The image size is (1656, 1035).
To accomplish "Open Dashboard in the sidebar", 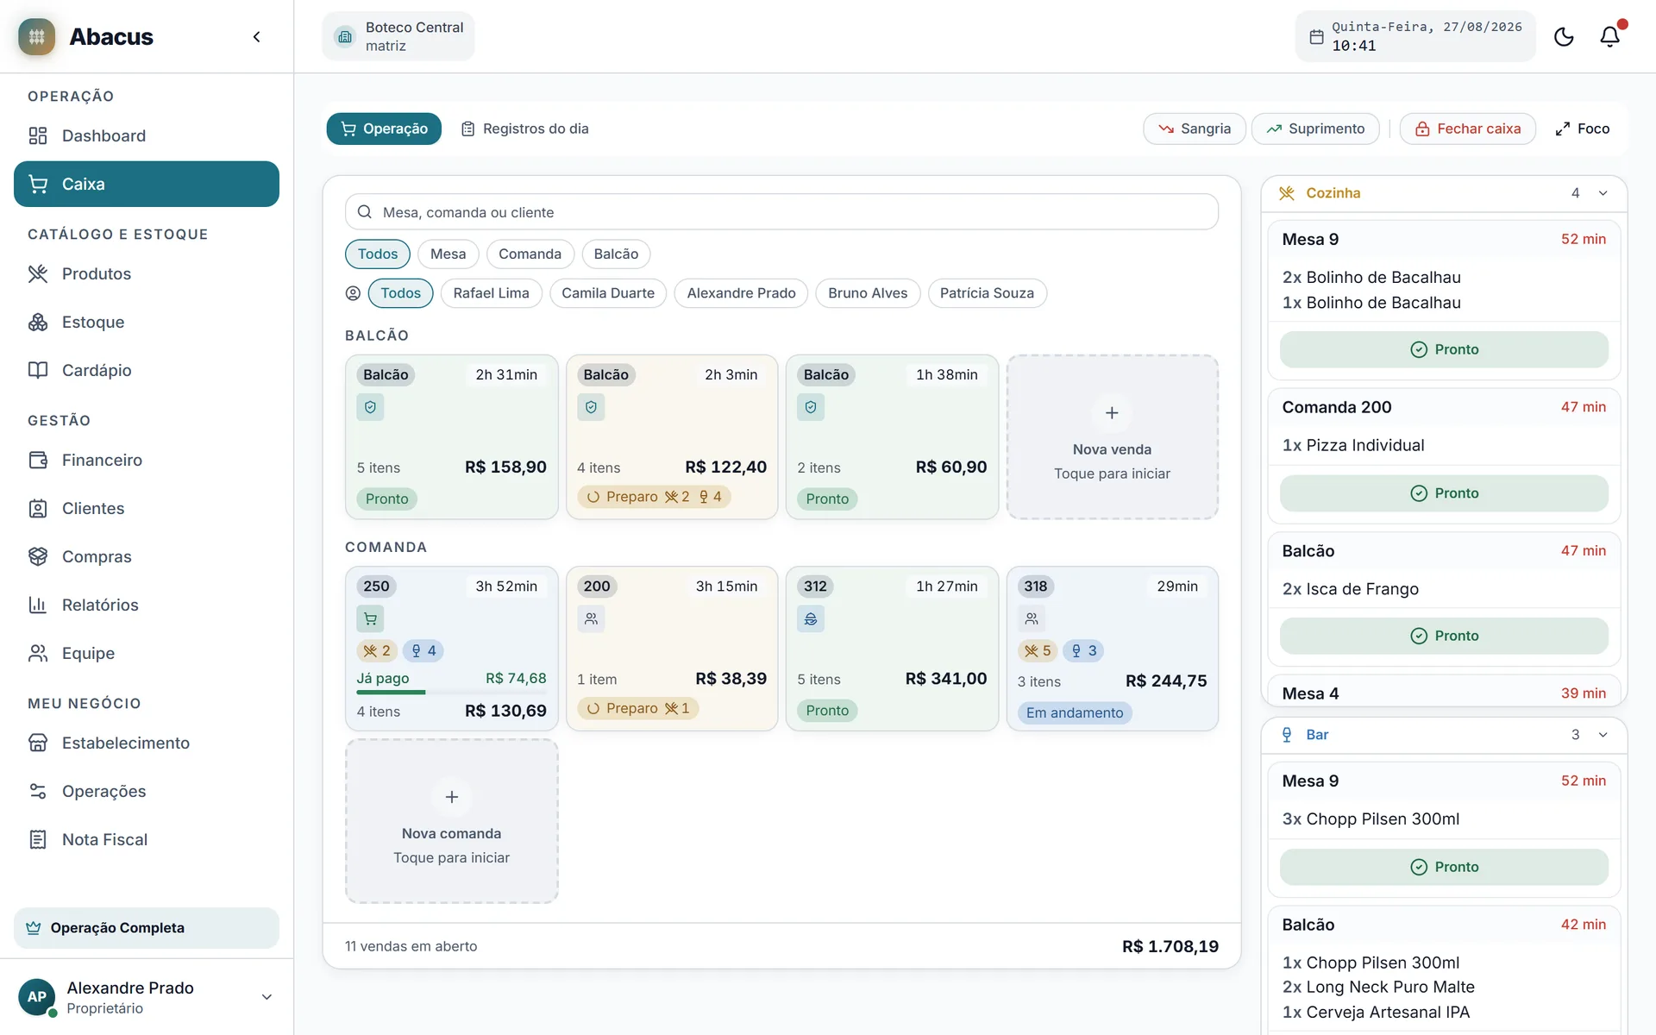I will tap(147, 135).
